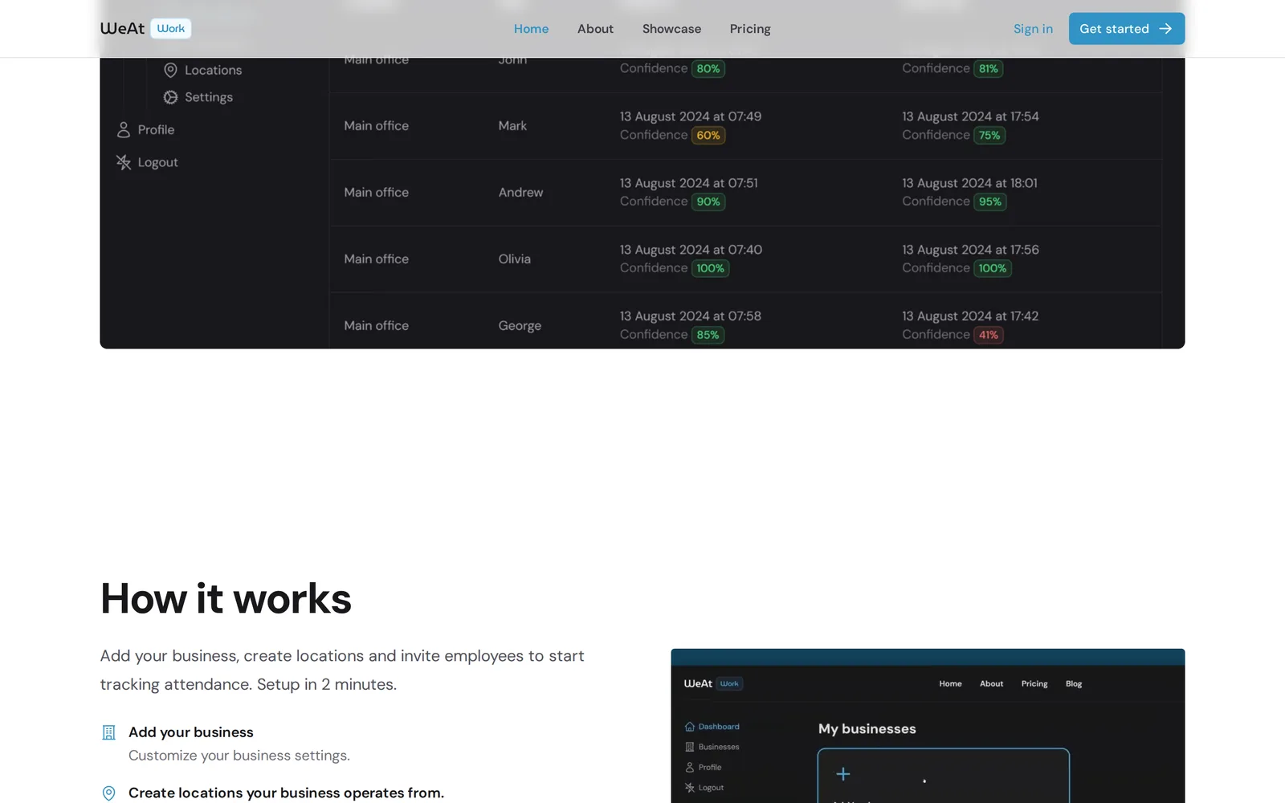This screenshot has height=803, width=1285.
Task: Click the How it works heading
Action: [x=226, y=599]
